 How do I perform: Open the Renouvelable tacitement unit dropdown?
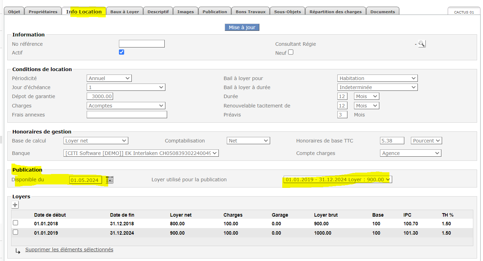point(366,106)
